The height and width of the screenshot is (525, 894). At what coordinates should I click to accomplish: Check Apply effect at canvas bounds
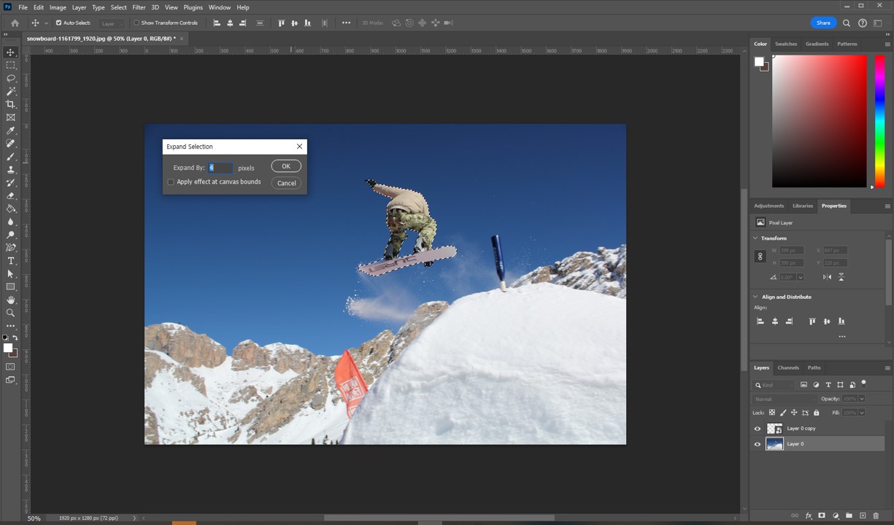pyautogui.click(x=171, y=182)
